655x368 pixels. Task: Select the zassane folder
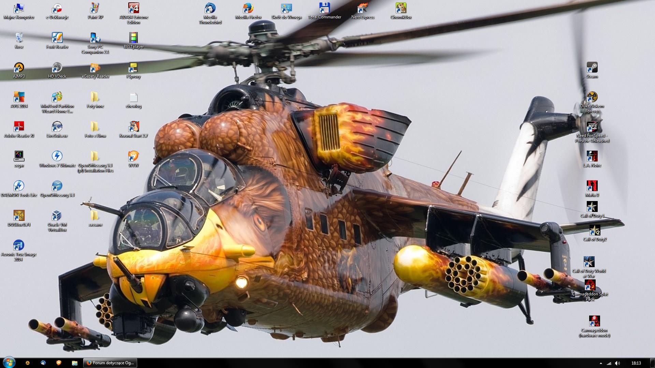[x=95, y=216]
